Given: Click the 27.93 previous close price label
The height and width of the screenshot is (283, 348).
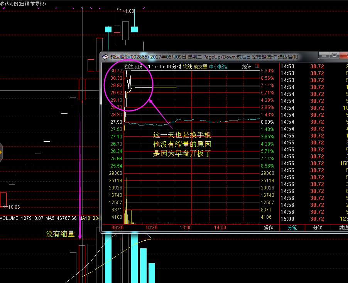Looking at the screenshot, I should 116,122.
